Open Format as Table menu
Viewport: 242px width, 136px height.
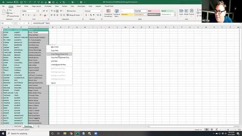117,13
